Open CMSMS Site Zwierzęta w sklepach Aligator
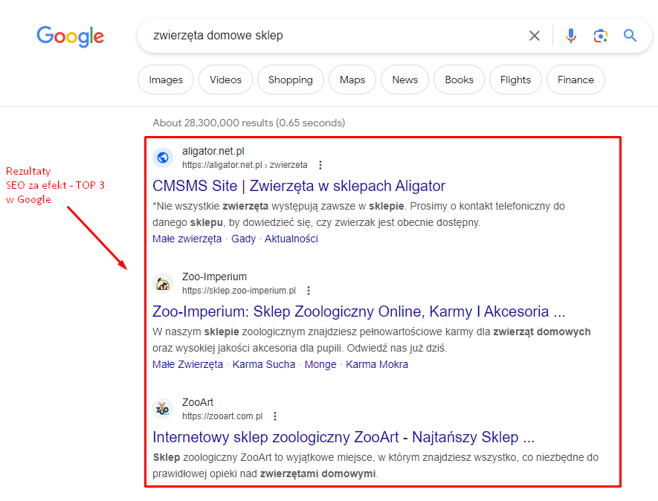The height and width of the screenshot is (501, 658). point(299,186)
